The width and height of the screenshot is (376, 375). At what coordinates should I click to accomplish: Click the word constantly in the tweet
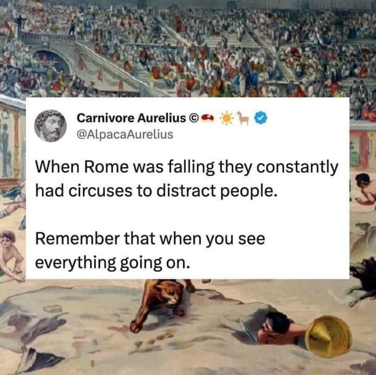(298, 168)
